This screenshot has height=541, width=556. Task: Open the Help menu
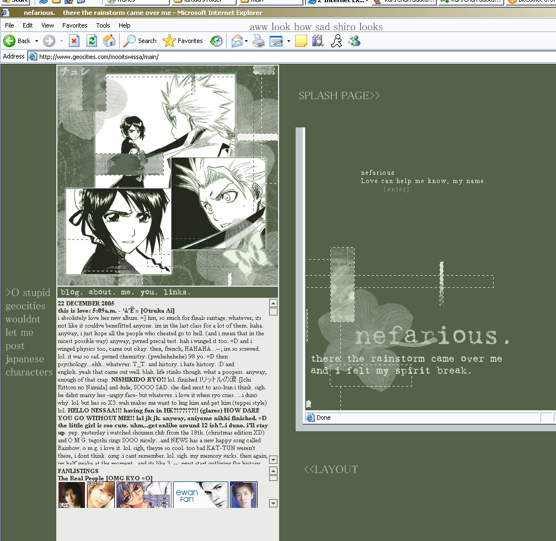[125, 25]
